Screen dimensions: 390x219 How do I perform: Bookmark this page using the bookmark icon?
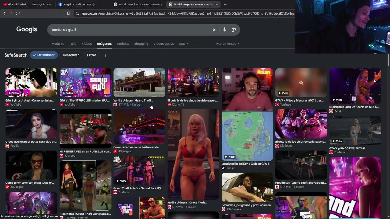tap(69, 13)
